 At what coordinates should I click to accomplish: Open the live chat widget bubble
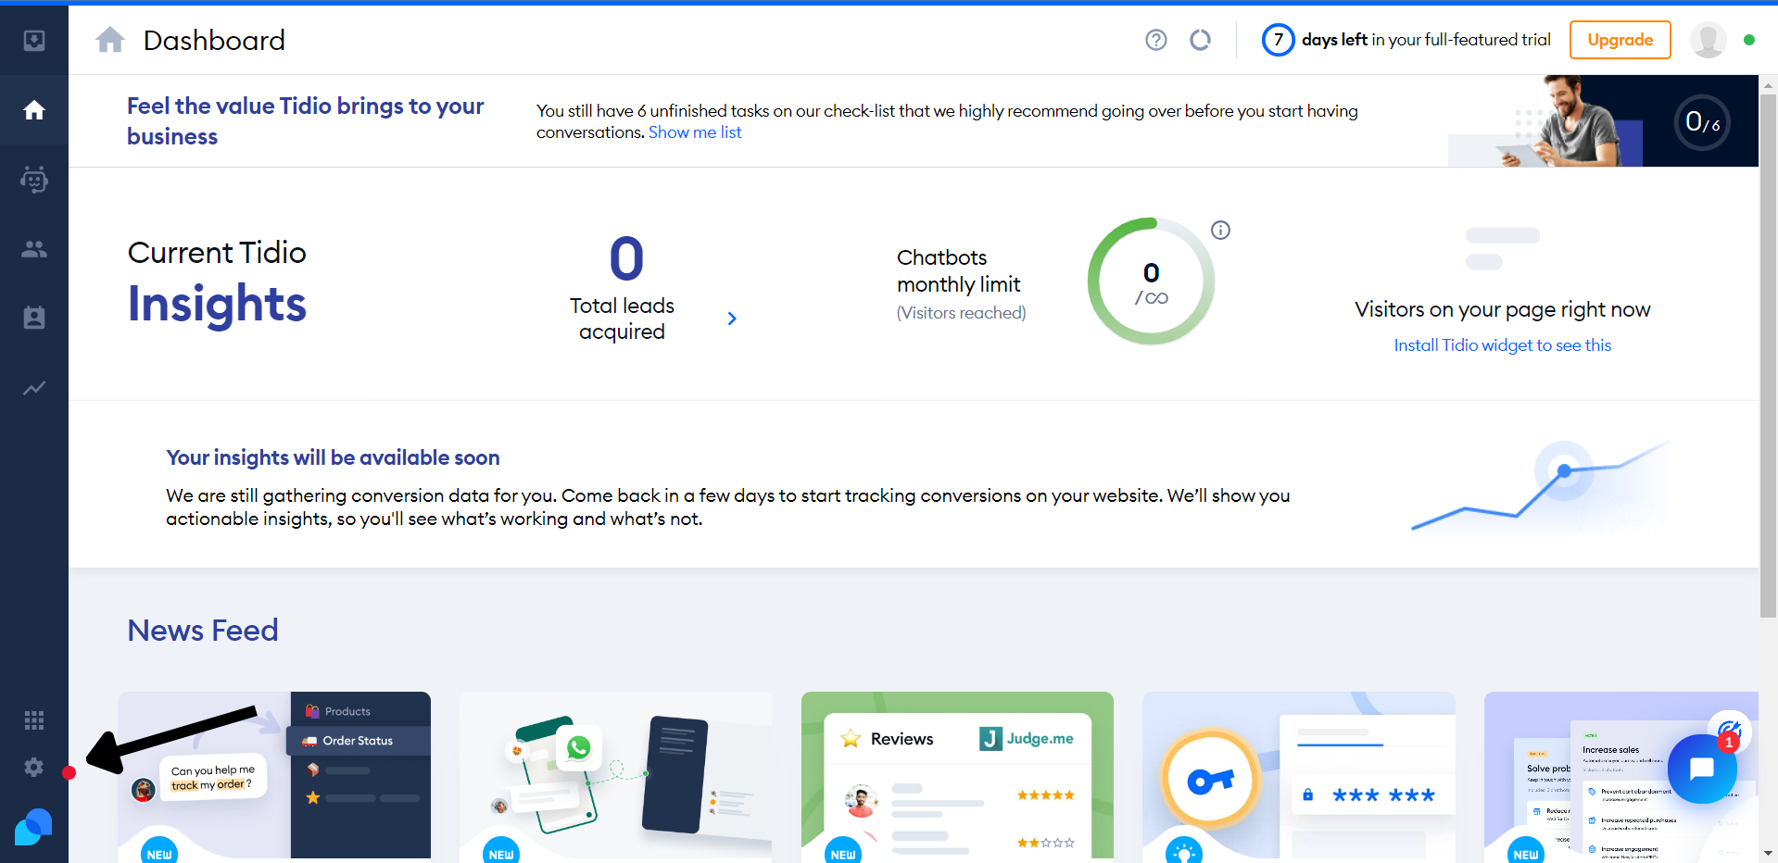point(1702,769)
